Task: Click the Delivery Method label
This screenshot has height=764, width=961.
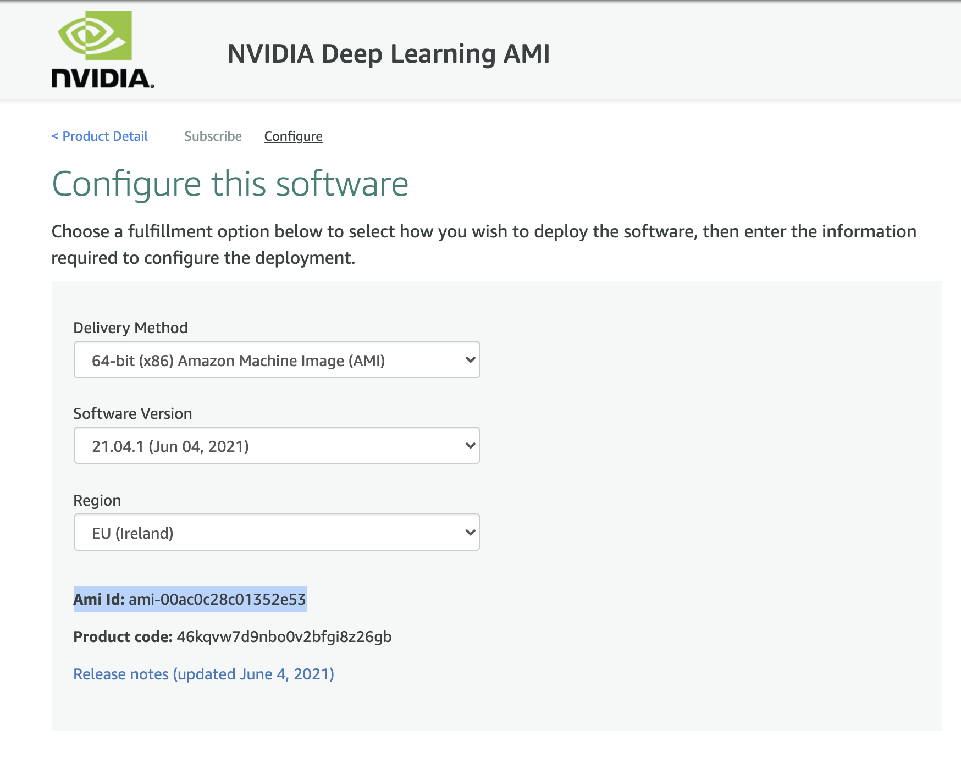Action: (130, 328)
